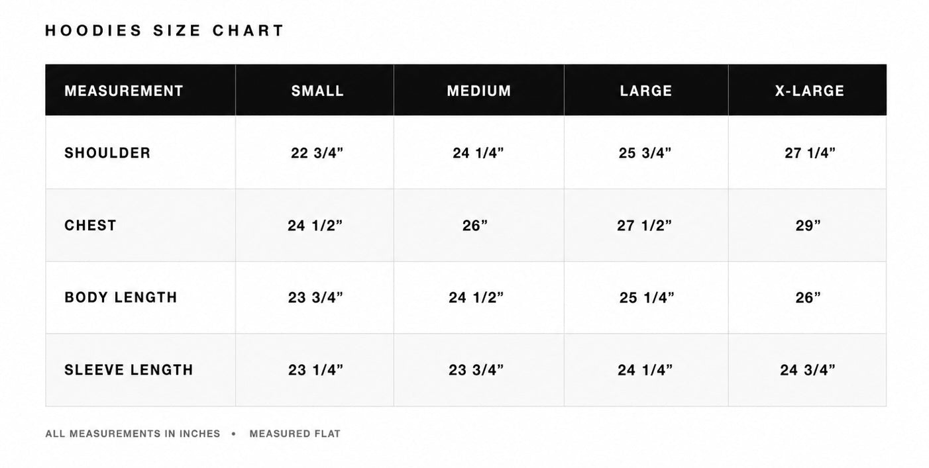Image resolution: width=929 pixels, height=468 pixels.
Task: Select the small sleeve length 23 1/4"
Action: point(315,370)
